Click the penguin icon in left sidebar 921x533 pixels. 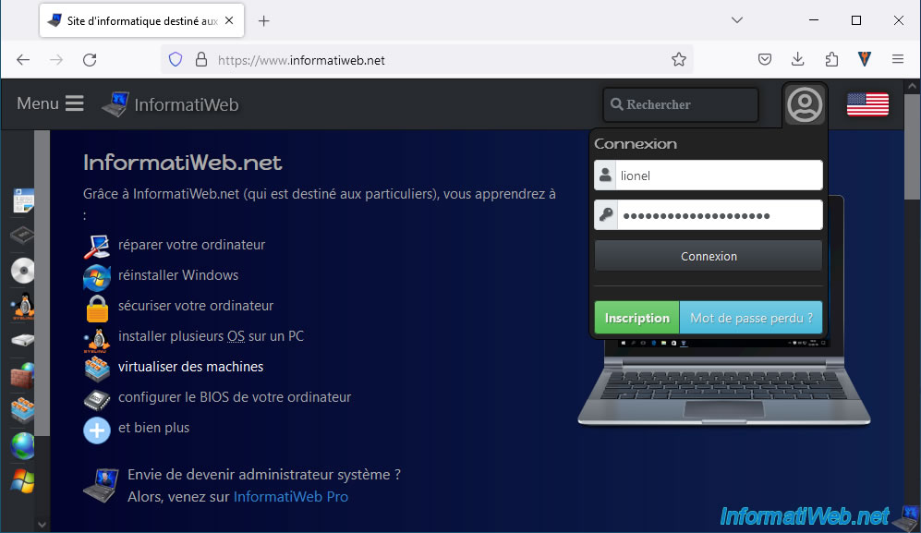coord(22,306)
